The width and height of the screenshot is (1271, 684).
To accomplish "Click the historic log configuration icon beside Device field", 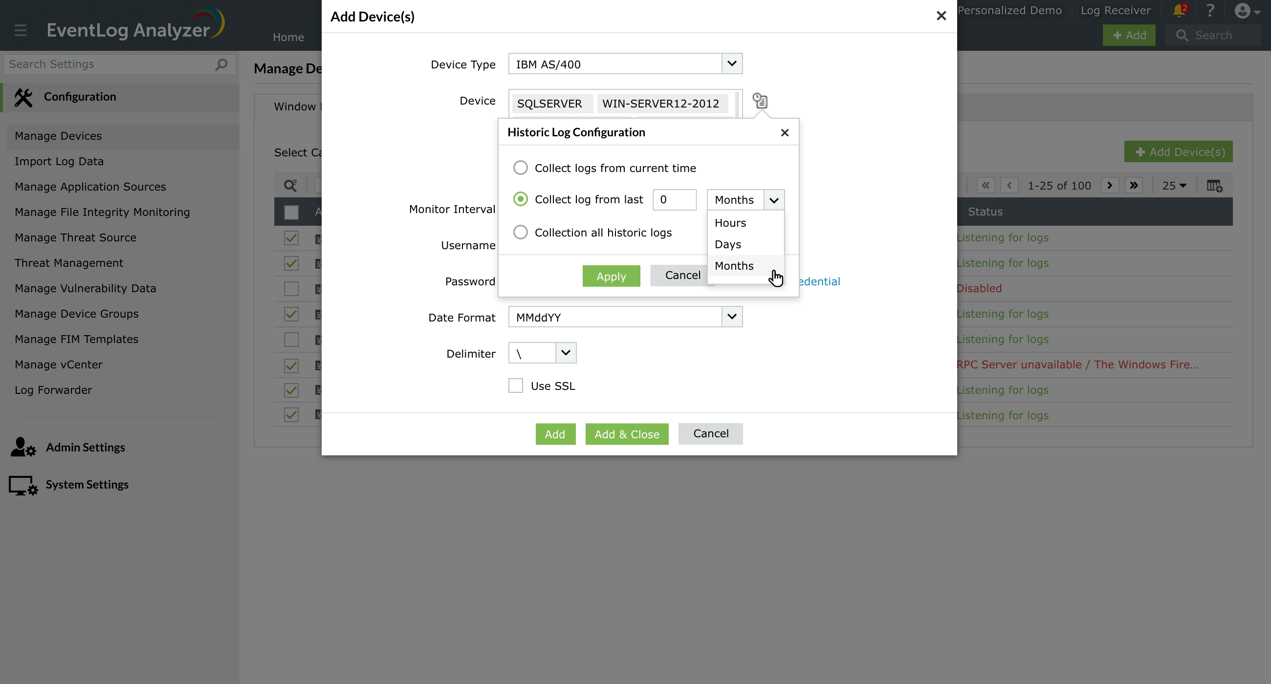I will coord(759,102).
